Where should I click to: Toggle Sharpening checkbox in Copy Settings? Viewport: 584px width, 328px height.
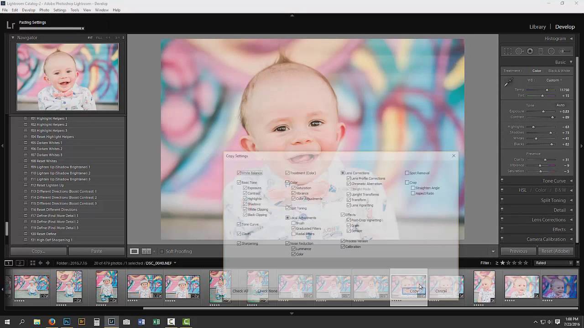pyautogui.click(x=239, y=243)
